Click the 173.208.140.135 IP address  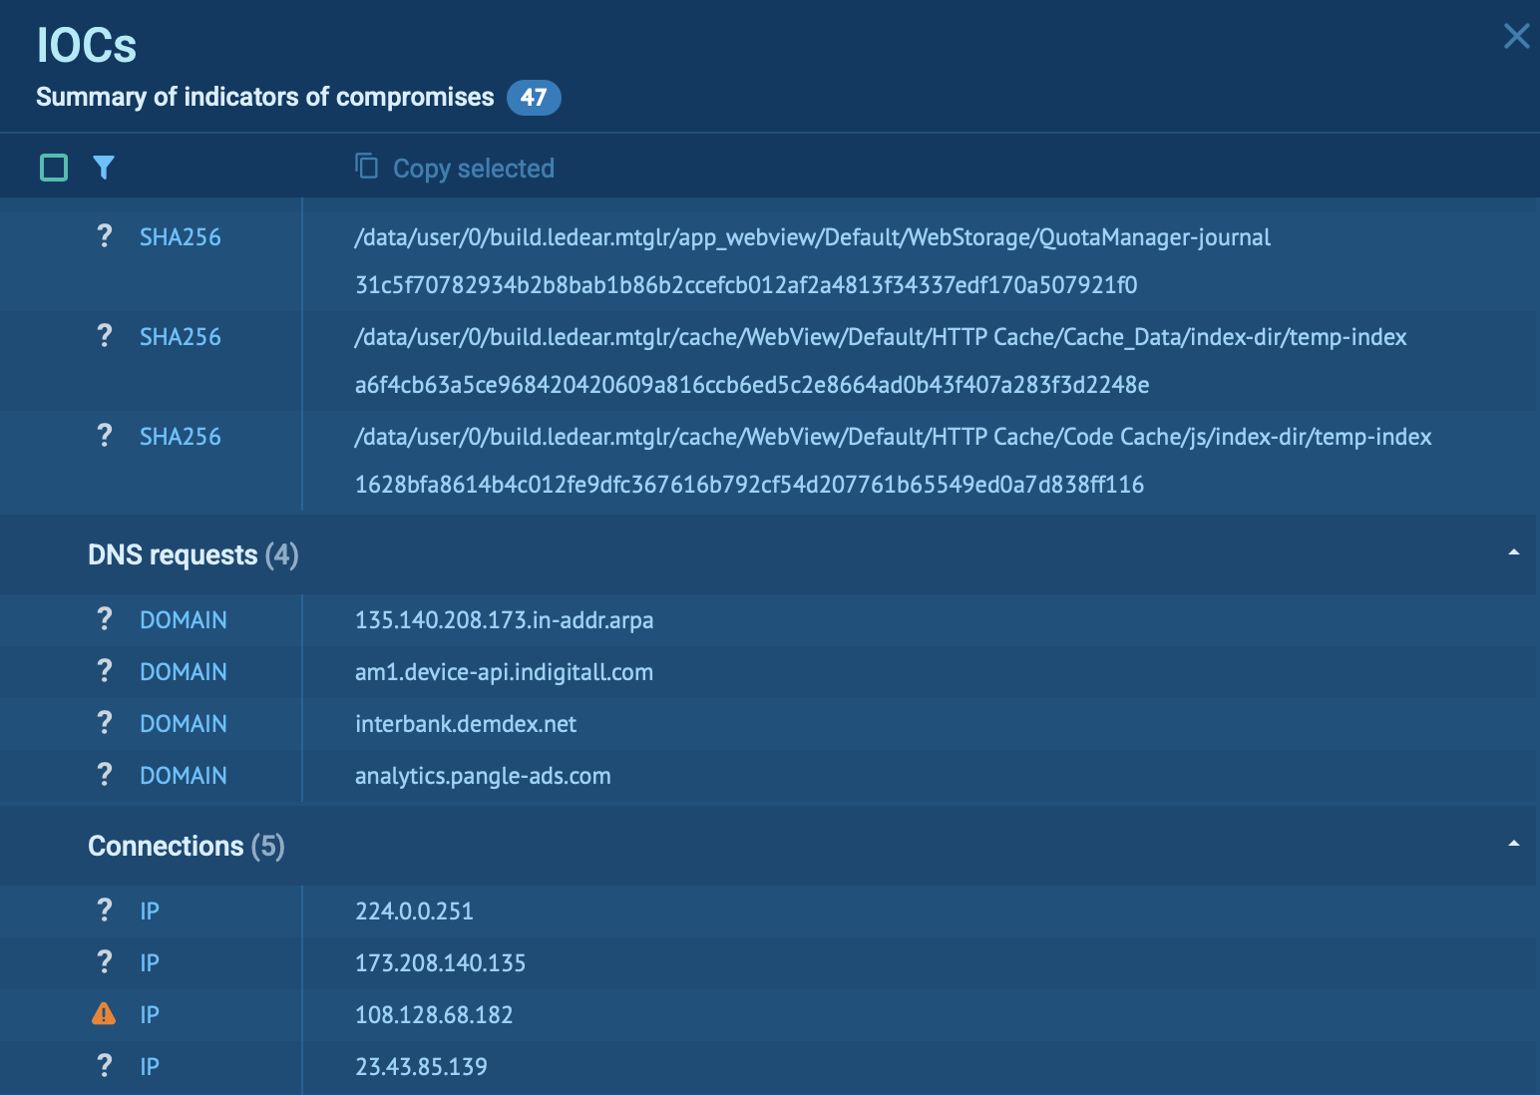click(x=440, y=963)
